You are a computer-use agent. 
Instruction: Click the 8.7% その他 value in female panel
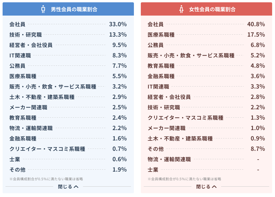point(257,149)
